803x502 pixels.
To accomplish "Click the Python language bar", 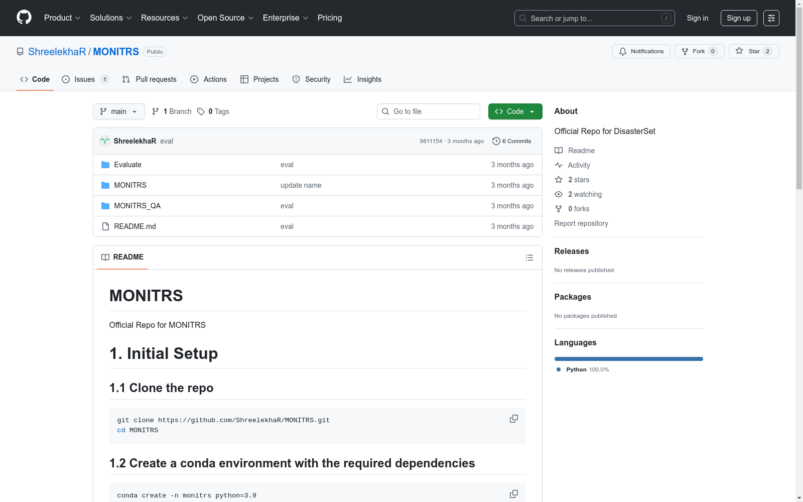I will pos(629,359).
